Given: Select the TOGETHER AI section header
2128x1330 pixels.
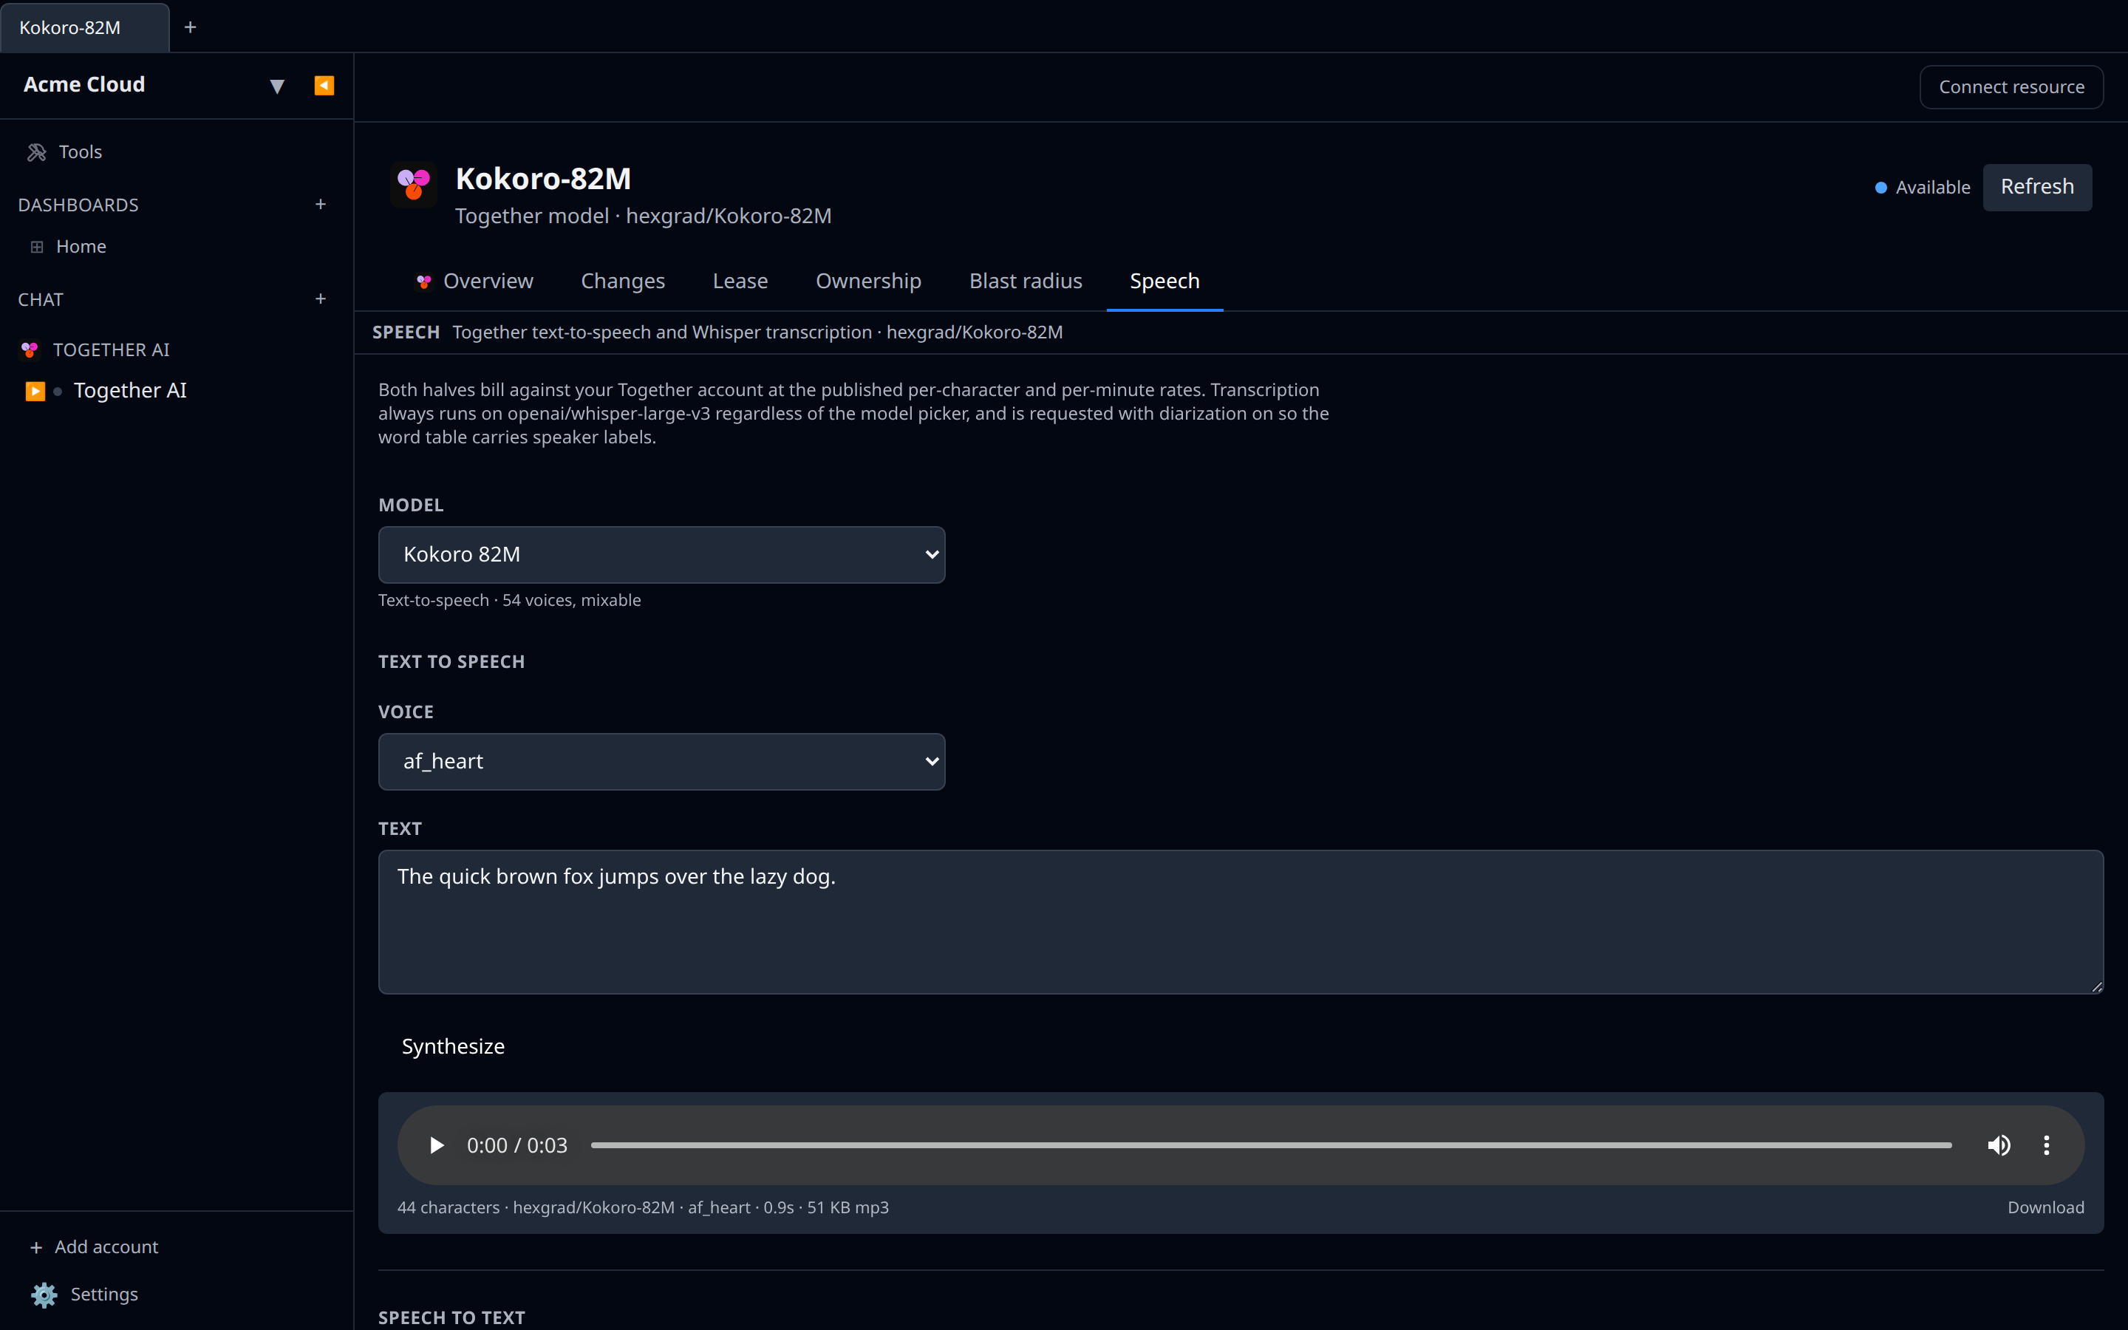Looking at the screenshot, I should (x=111, y=350).
